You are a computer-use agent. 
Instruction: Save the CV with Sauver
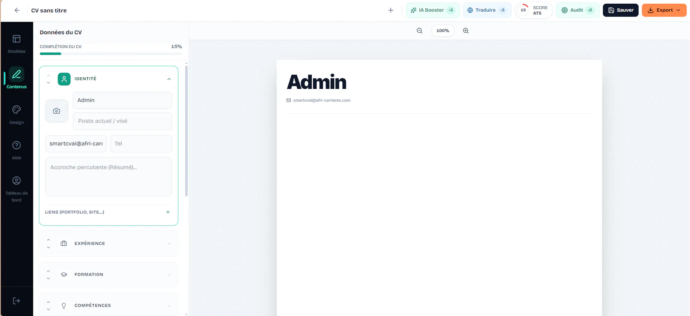pos(620,10)
